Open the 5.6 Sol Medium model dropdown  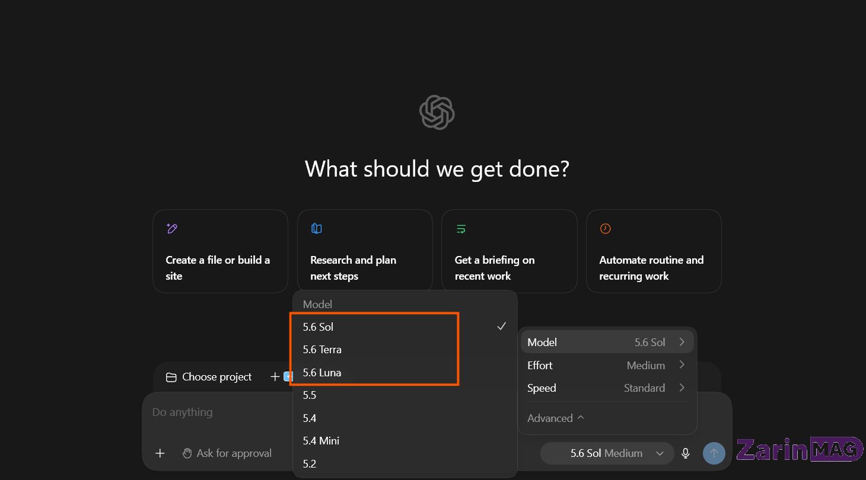coord(607,453)
